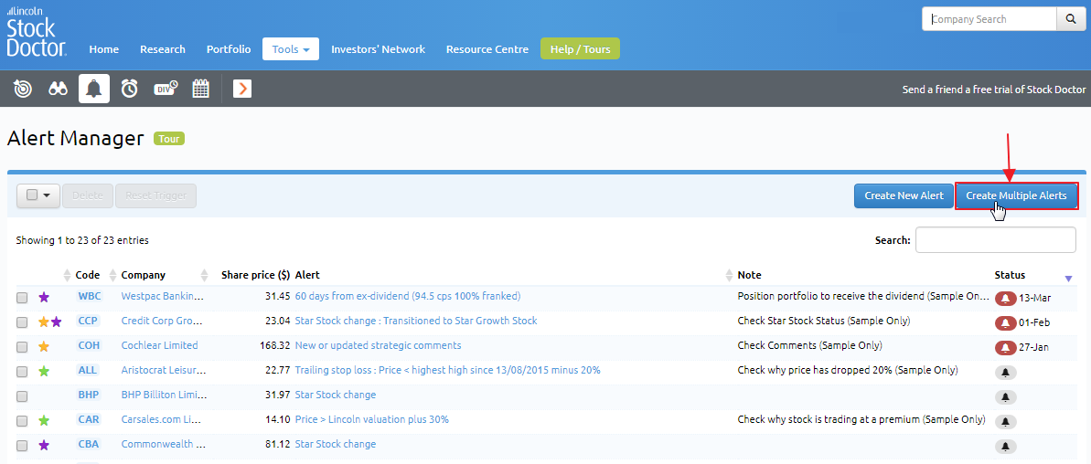Tick the checkbox for WBC row
The width and height of the screenshot is (1091, 464).
22,297
